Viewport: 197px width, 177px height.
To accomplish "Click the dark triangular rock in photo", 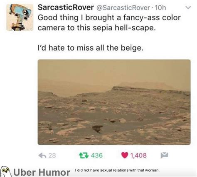I will pos(97,129).
